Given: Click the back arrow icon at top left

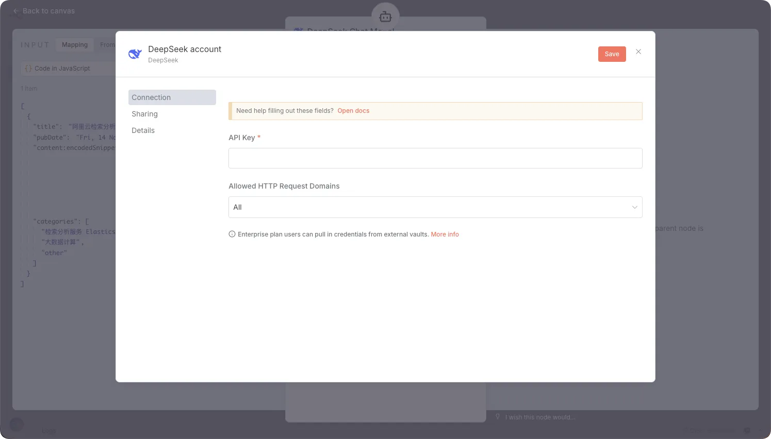Looking at the screenshot, I should click(x=16, y=11).
